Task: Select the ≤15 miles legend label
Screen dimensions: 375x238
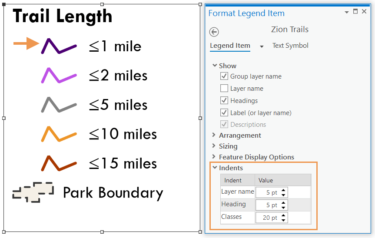Action: (x=123, y=163)
